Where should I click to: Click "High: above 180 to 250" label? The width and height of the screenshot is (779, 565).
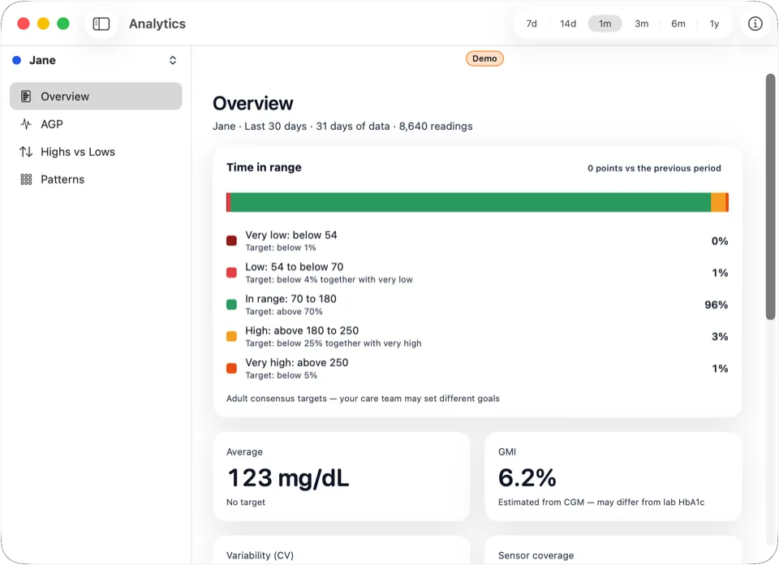302,330
